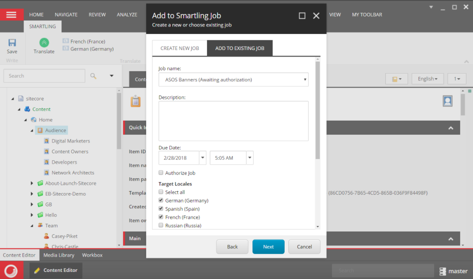Screen dimensions: 473x279
Task: Open the Home ribbon tab
Action: [36, 14]
